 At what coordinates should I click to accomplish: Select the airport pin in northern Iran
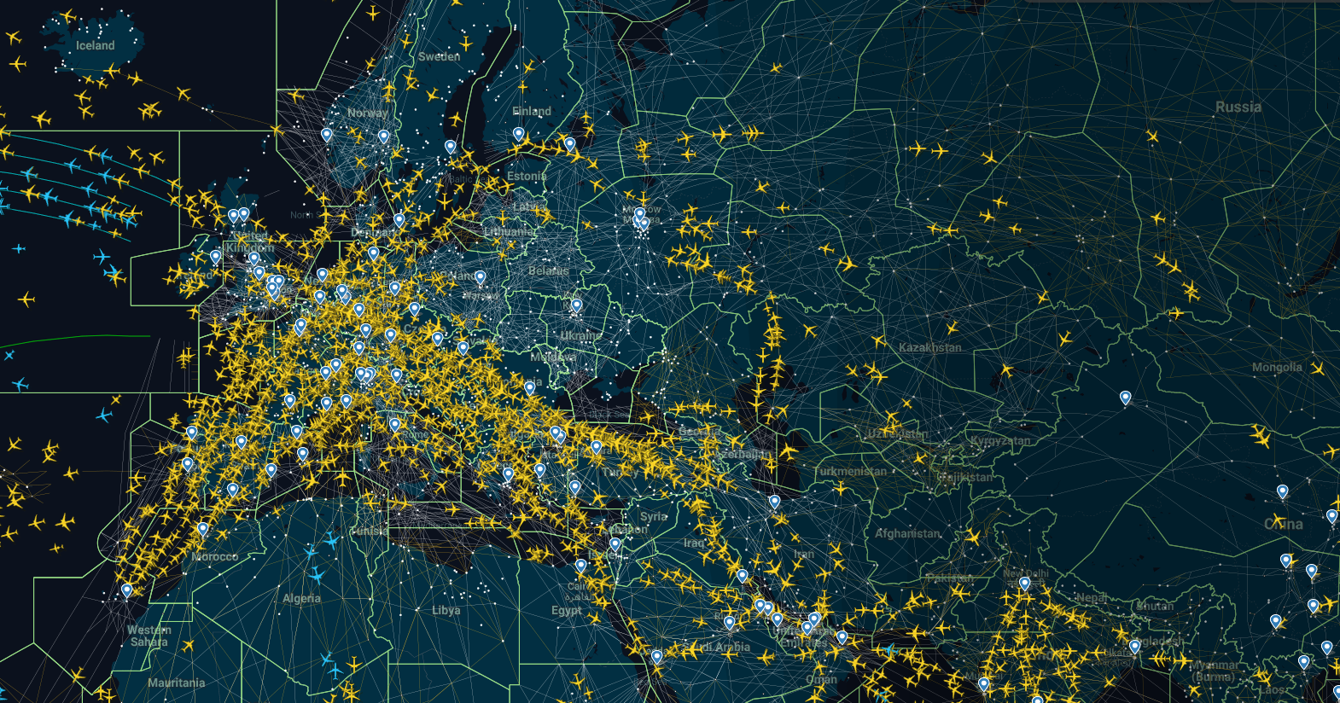[x=774, y=502]
